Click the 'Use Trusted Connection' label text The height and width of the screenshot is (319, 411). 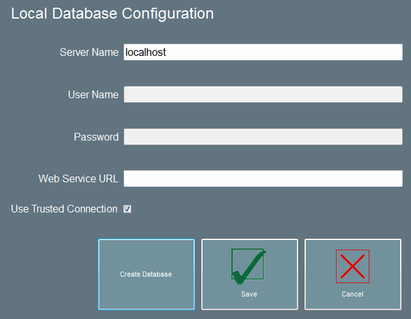point(64,209)
